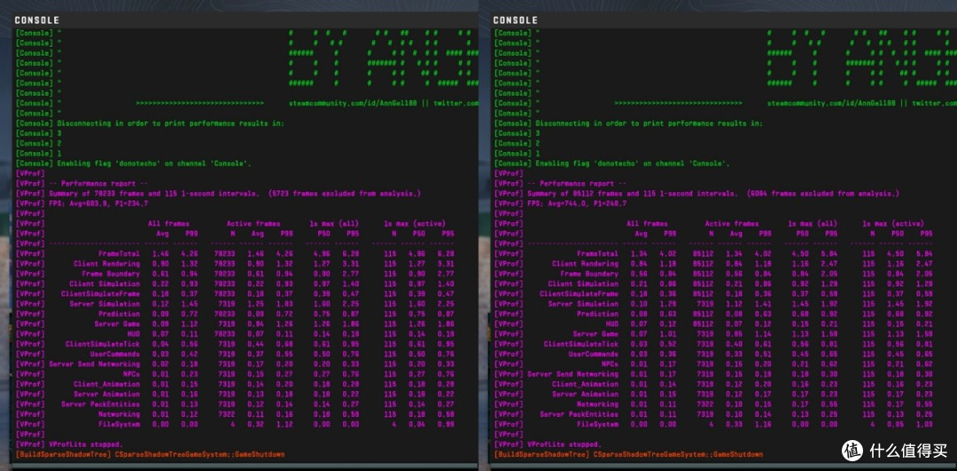
Task: Click the steamcommunity.com/id/AnnGell88 link, left console
Action: [x=352, y=103]
